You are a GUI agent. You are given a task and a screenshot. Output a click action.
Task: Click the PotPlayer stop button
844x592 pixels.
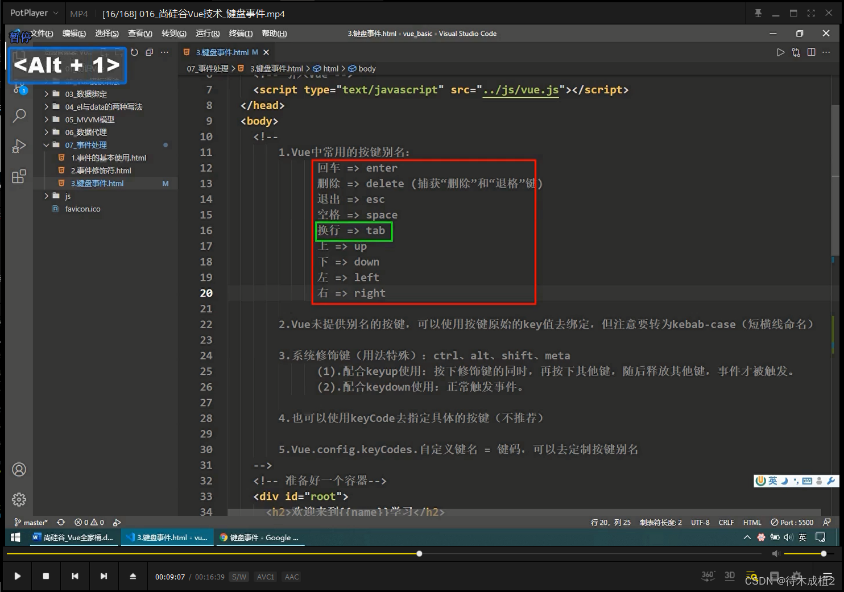46,576
